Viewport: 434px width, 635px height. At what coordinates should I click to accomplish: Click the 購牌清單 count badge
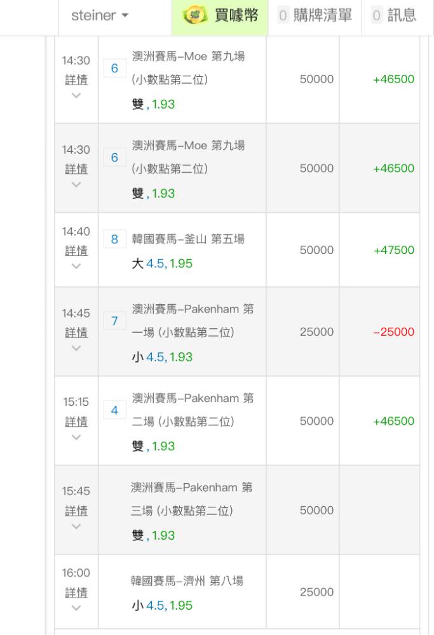pos(283,17)
